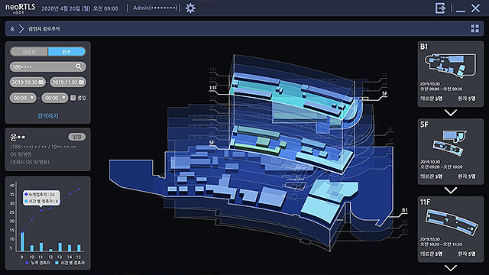The image size is (489, 275).
Task: Open the grid view icon in breadcrumb bar
Action: (475, 29)
